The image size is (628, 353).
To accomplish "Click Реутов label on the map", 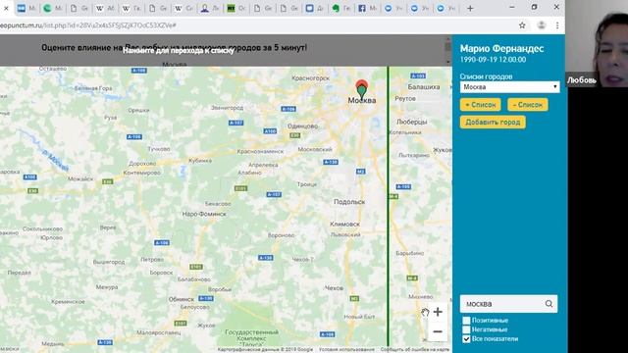I will pos(405,98).
